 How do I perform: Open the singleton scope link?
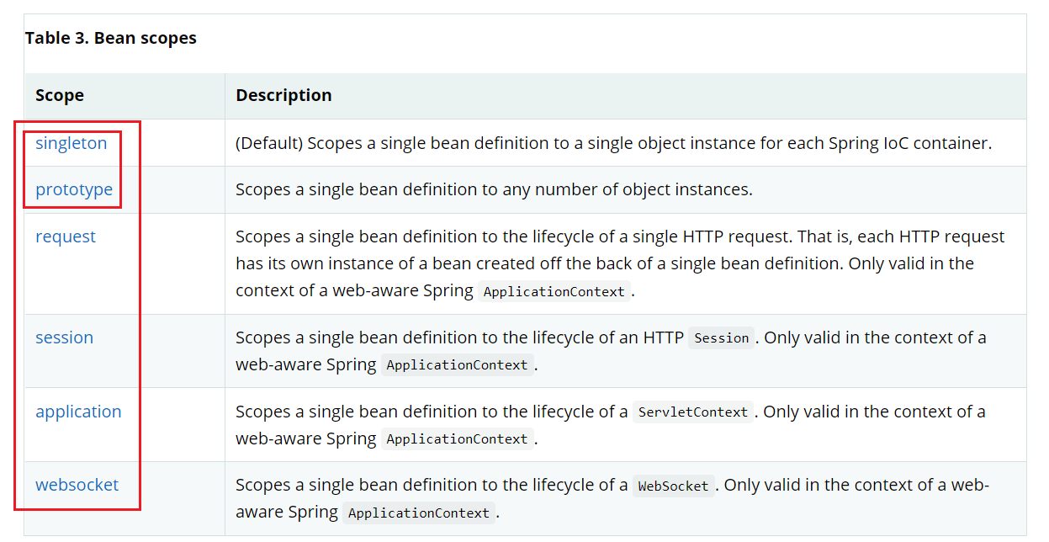(x=71, y=143)
